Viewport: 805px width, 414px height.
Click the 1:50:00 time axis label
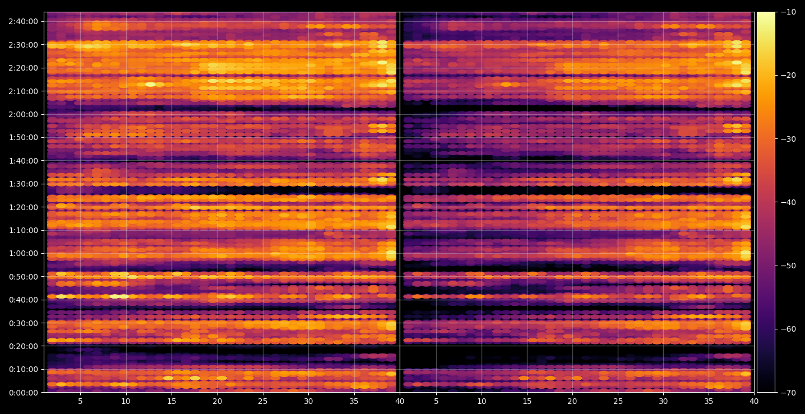point(24,137)
